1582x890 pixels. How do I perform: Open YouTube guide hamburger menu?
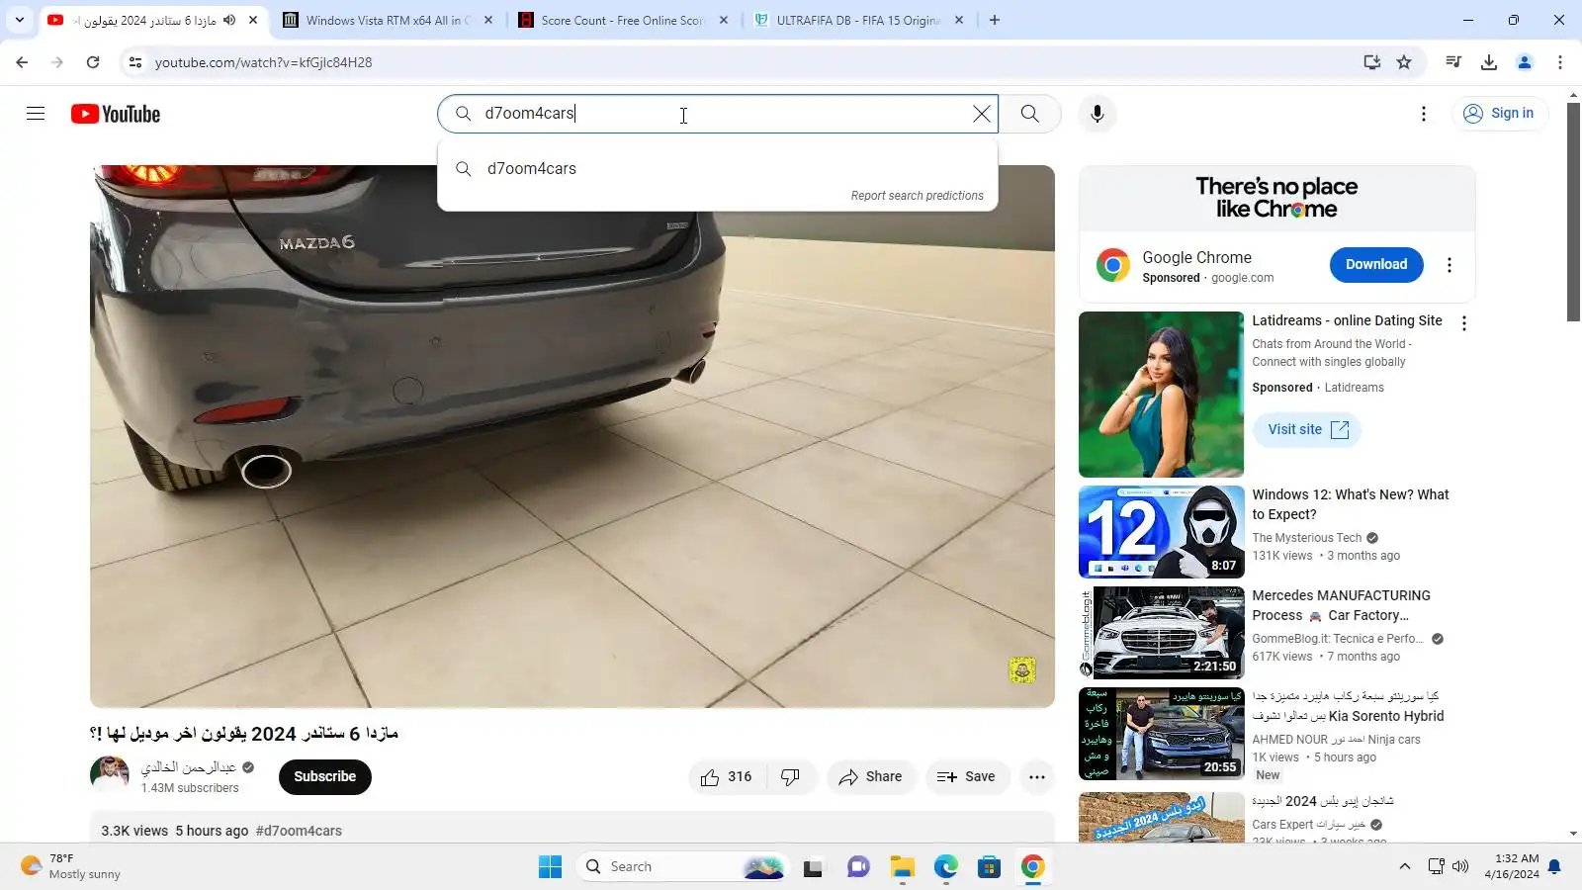click(36, 114)
